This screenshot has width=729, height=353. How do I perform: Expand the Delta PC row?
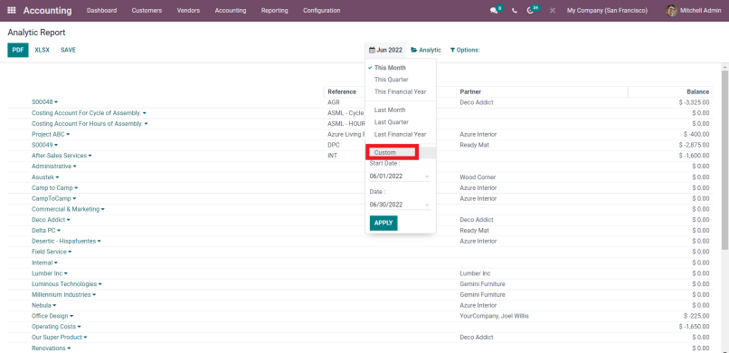[x=46, y=230]
